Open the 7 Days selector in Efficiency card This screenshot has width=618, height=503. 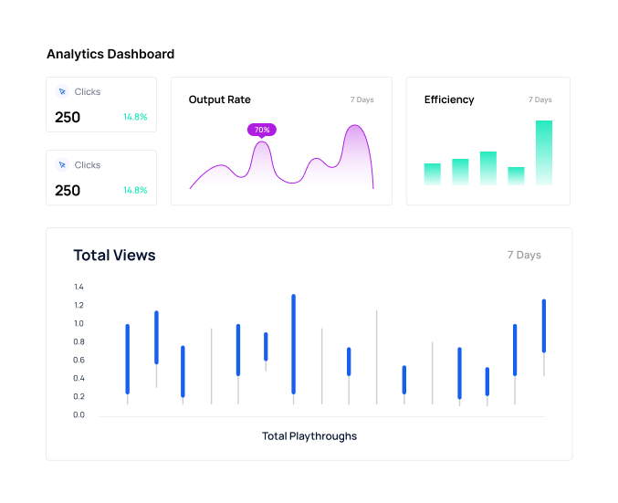tap(539, 100)
